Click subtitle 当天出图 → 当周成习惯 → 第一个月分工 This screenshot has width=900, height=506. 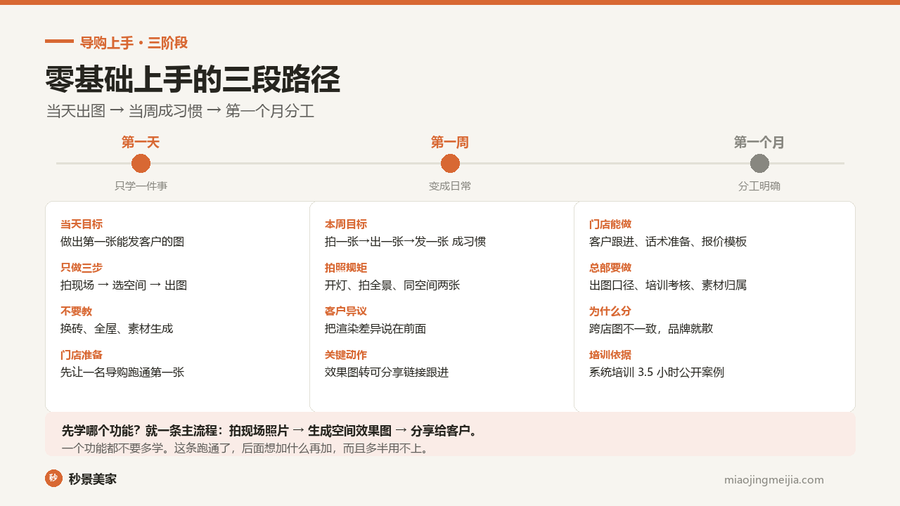[180, 111]
